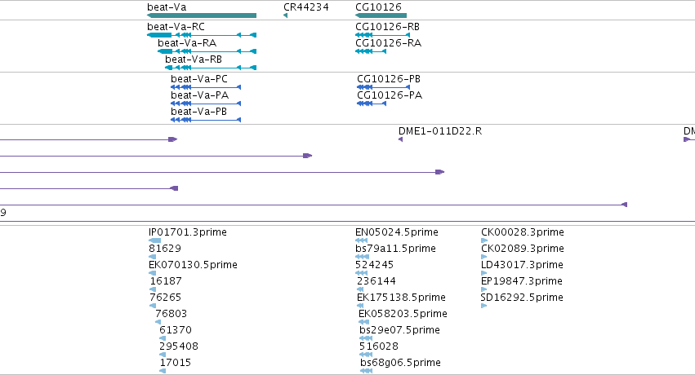Click the CK00028.3prime EST arrow glyph
The height and width of the screenshot is (375, 695).
[x=484, y=240]
